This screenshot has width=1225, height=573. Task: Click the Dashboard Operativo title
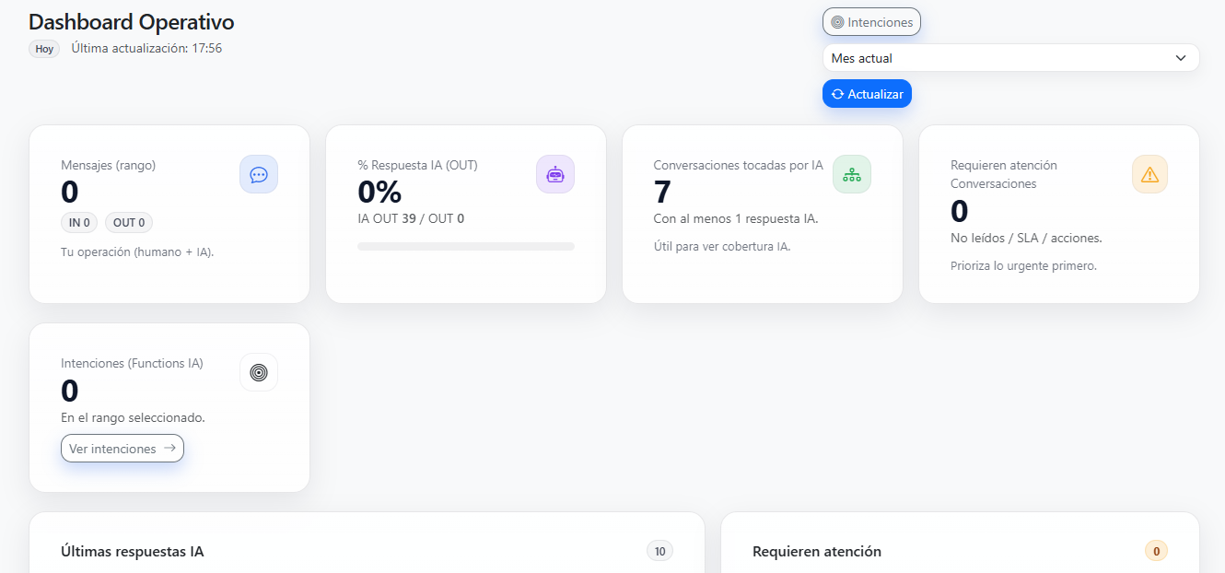coord(131,22)
